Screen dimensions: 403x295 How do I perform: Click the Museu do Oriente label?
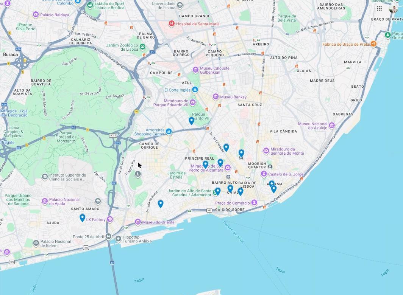[x=158, y=222]
